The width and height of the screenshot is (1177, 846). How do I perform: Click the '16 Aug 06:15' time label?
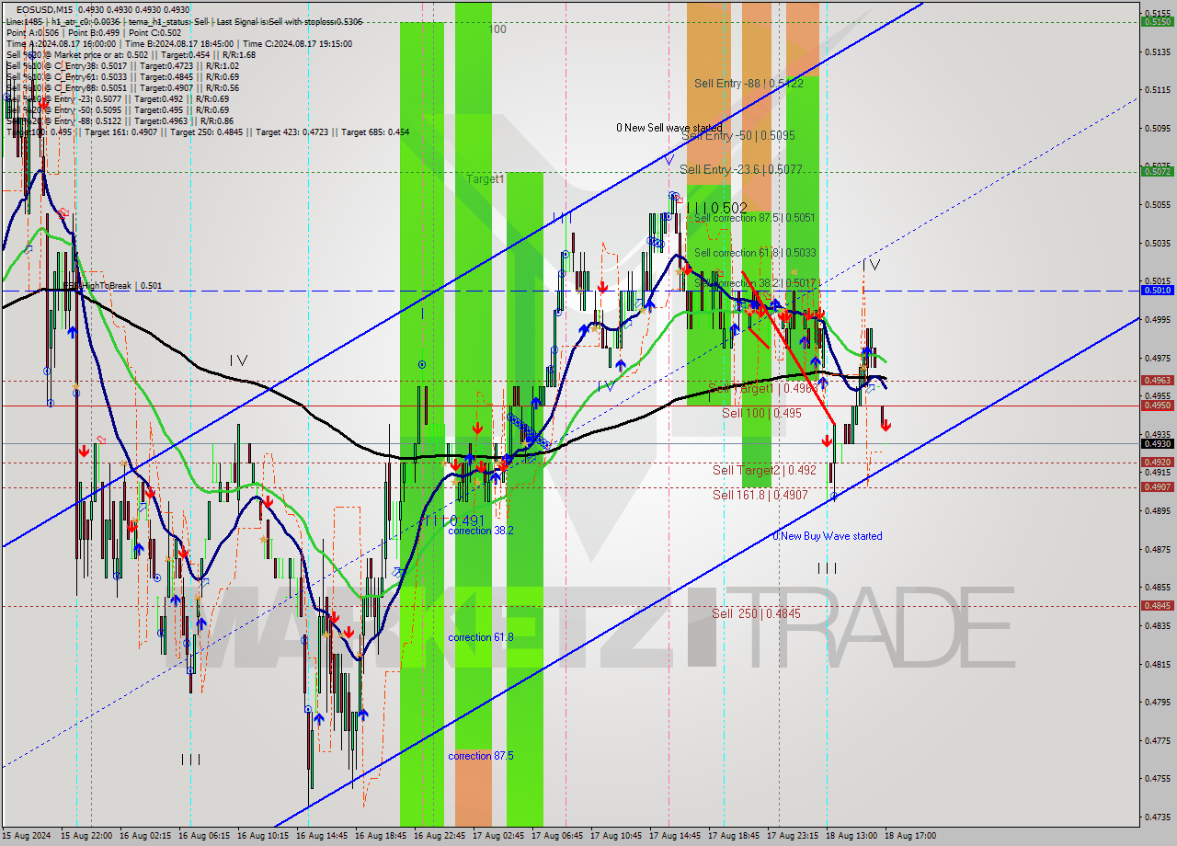point(204,837)
